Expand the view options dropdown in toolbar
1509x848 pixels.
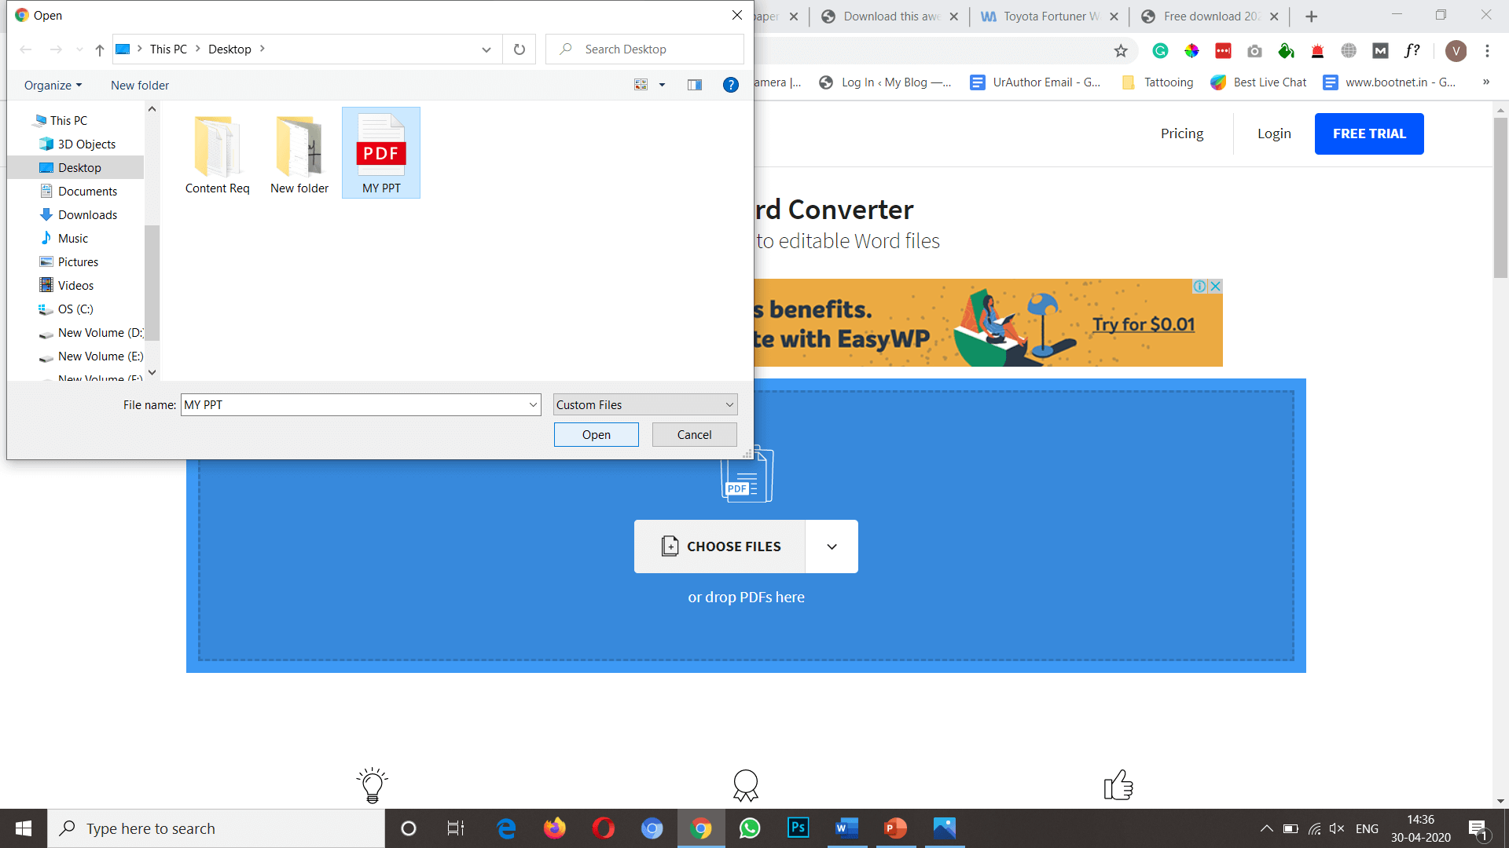coord(660,85)
